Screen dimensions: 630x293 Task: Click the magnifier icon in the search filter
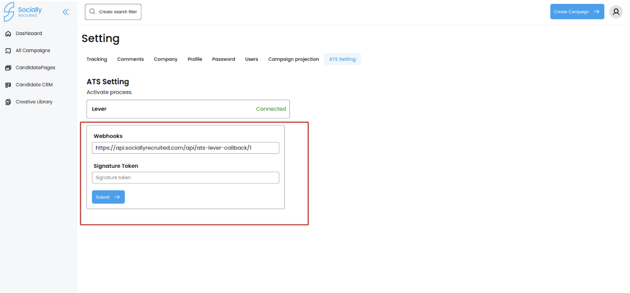click(x=92, y=11)
